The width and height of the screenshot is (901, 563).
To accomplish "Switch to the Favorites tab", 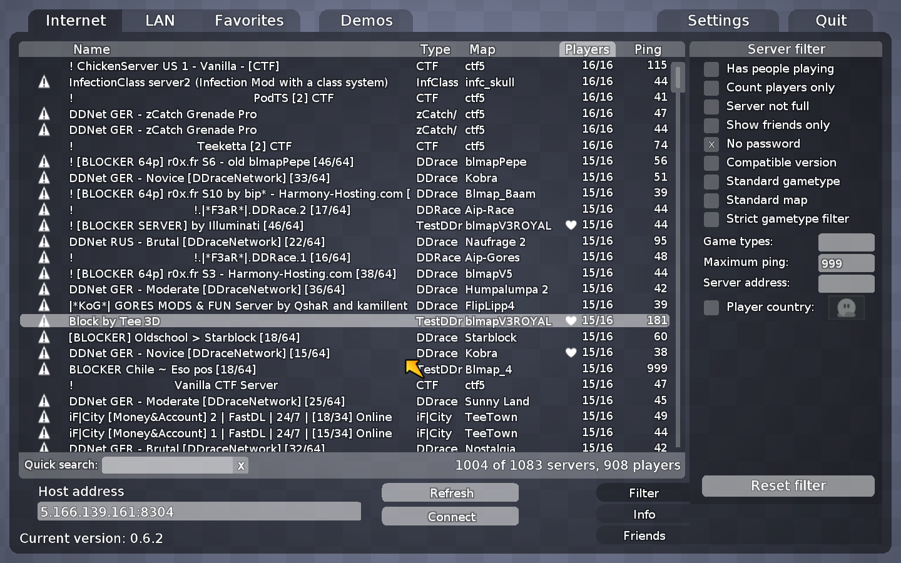I will pyautogui.click(x=249, y=21).
